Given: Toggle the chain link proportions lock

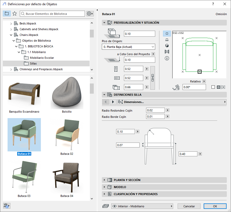Looking at the screenshot, I should (x=153, y=78).
